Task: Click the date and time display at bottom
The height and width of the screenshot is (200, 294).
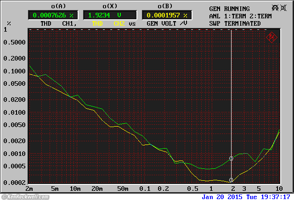Action: pos(246,197)
